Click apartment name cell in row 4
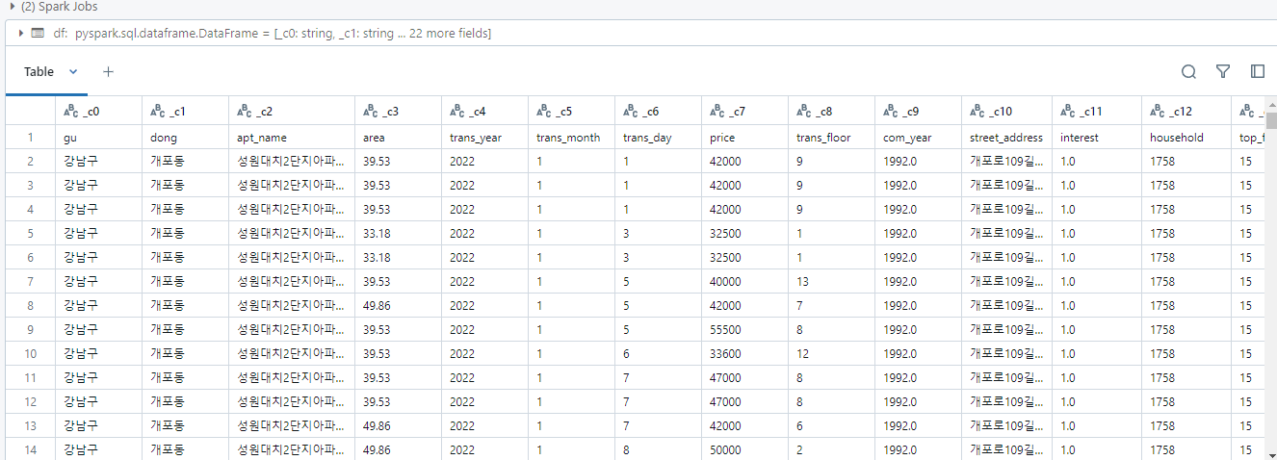Screen dimensions: 1277x460 point(292,210)
